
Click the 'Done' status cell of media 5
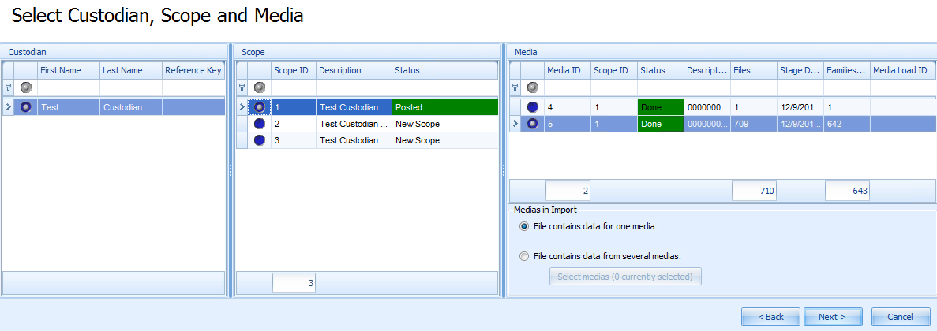(661, 124)
